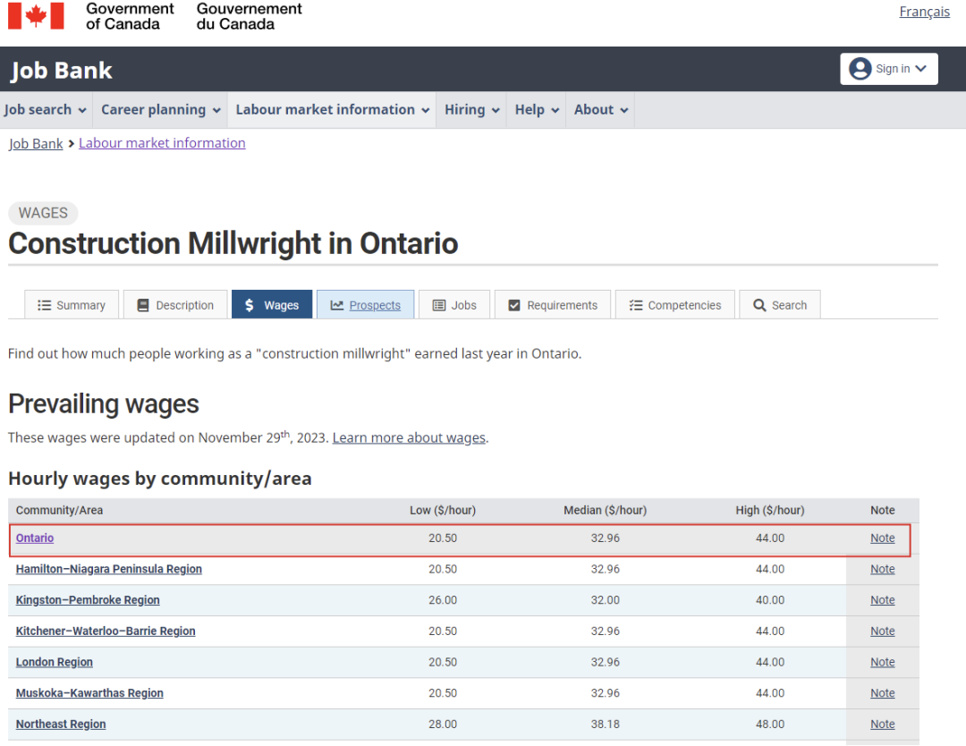Click Note link for London Region row
Viewport: 966px width, 746px height.
coord(882,662)
